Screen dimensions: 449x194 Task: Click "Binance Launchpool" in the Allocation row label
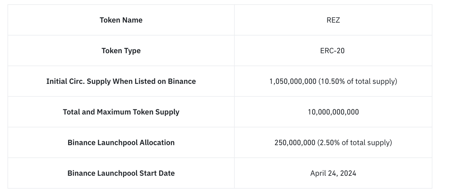click(103, 143)
